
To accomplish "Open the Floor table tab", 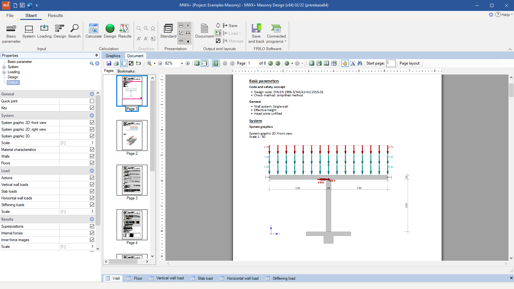I will click(135, 278).
